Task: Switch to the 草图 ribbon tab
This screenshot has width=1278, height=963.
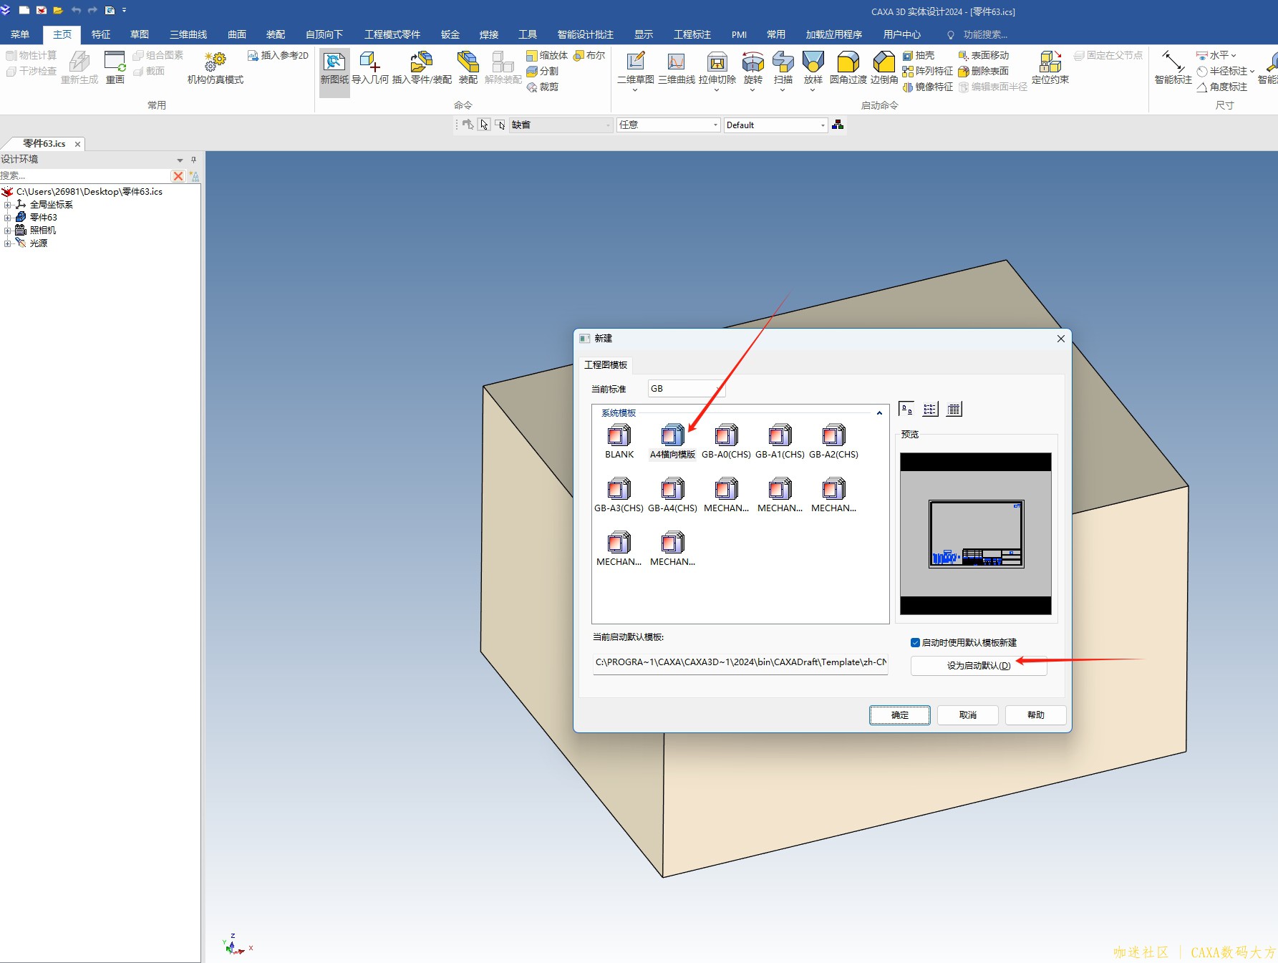Action: pos(139,34)
